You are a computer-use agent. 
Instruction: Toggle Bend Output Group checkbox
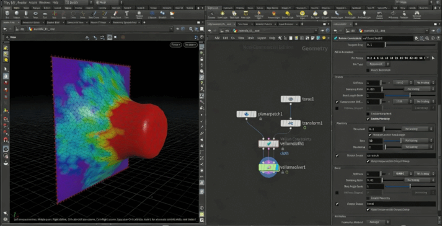coord(337,204)
